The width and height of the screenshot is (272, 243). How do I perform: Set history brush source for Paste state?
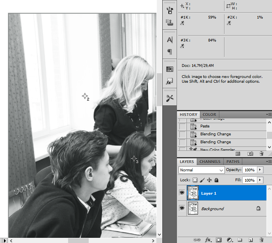[x=182, y=126]
